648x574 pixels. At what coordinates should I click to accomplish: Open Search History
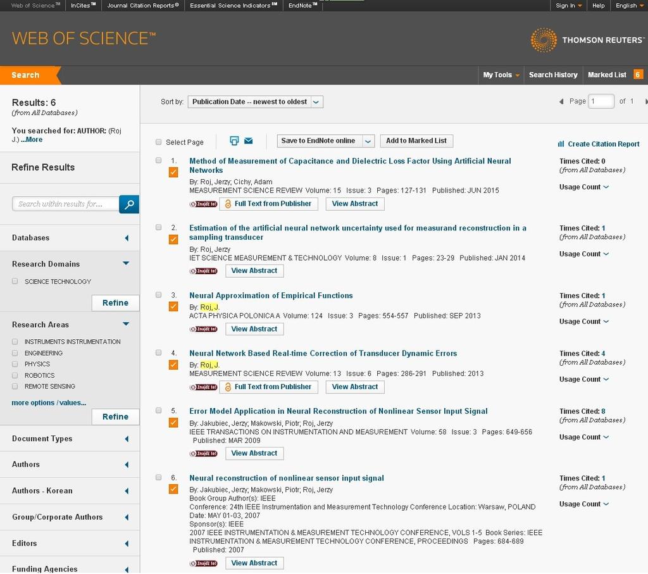coord(553,75)
